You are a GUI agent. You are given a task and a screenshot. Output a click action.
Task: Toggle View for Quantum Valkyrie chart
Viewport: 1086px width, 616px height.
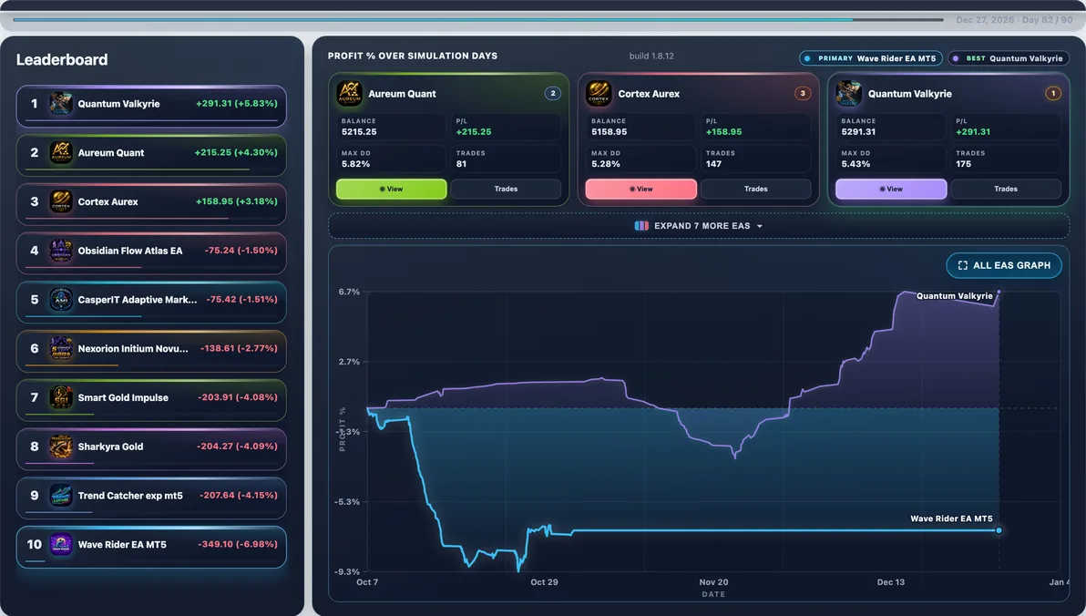pos(891,190)
